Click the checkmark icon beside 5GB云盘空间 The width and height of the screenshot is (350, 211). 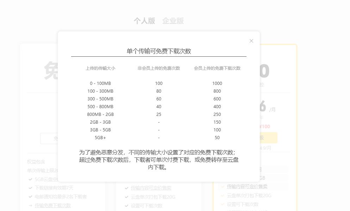click(30, 179)
